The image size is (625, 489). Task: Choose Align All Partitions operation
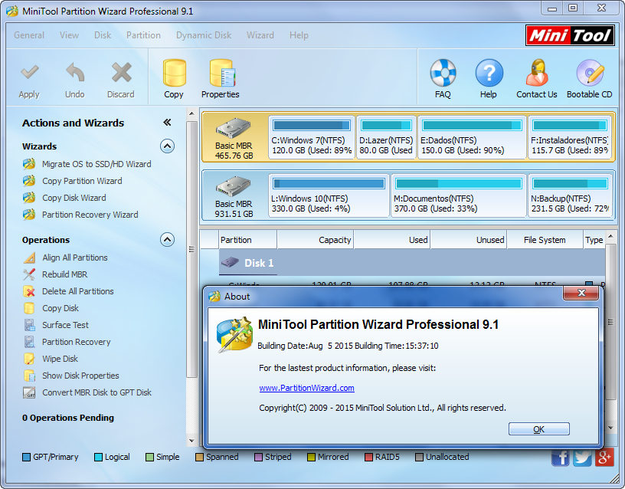(75, 258)
